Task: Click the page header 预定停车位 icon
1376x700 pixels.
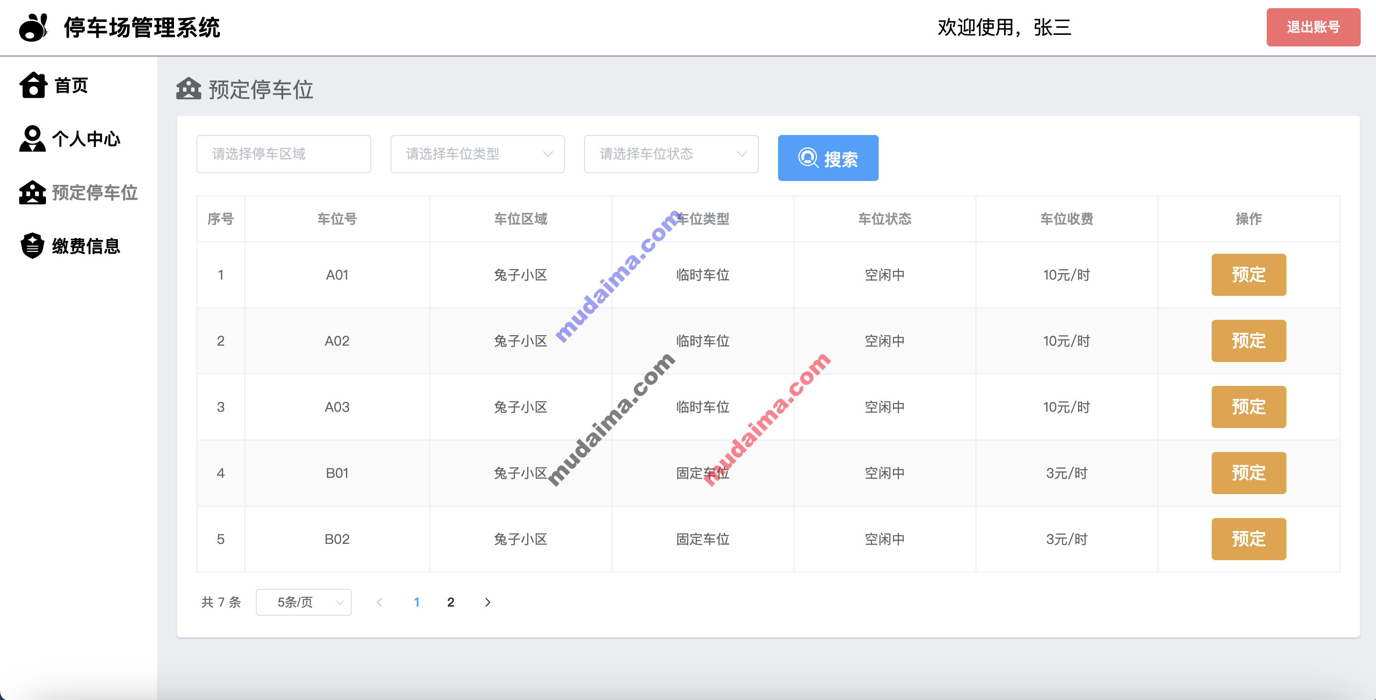Action: tap(189, 89)
